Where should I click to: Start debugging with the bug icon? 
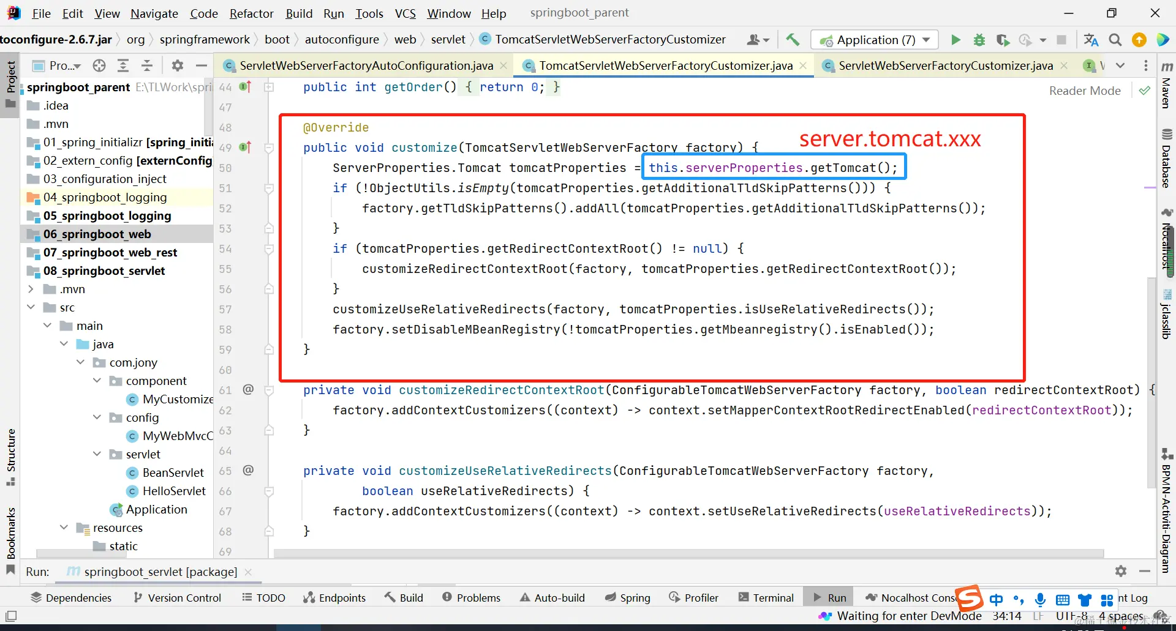point(979,40)
